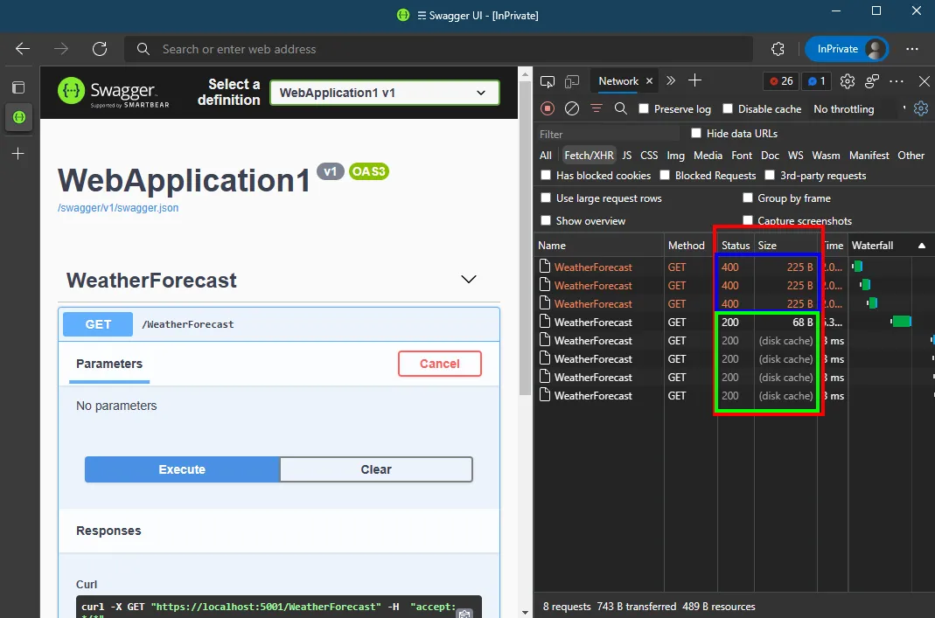935x618 pixels.
Task: Close the DevTools panel
Action: (x=924, y=81)
